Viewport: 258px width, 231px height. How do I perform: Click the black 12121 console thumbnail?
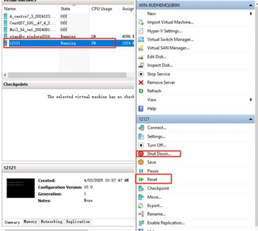tap(20, 188)
